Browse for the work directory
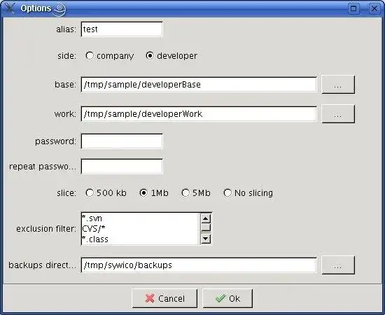The height and width of the screenshot is (315, 385). 338,114
